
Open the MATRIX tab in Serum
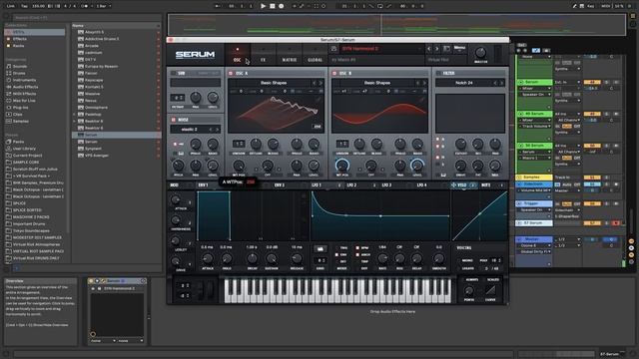290,55
